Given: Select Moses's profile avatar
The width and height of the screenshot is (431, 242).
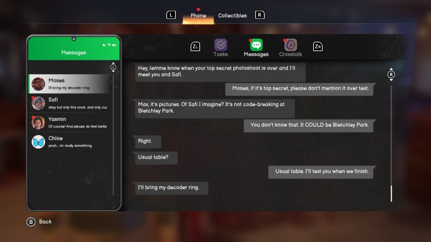Looking at the screenshot, I should 38,84.
